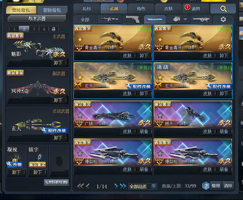Open the magnifier search tab

[x=223, y=9]
